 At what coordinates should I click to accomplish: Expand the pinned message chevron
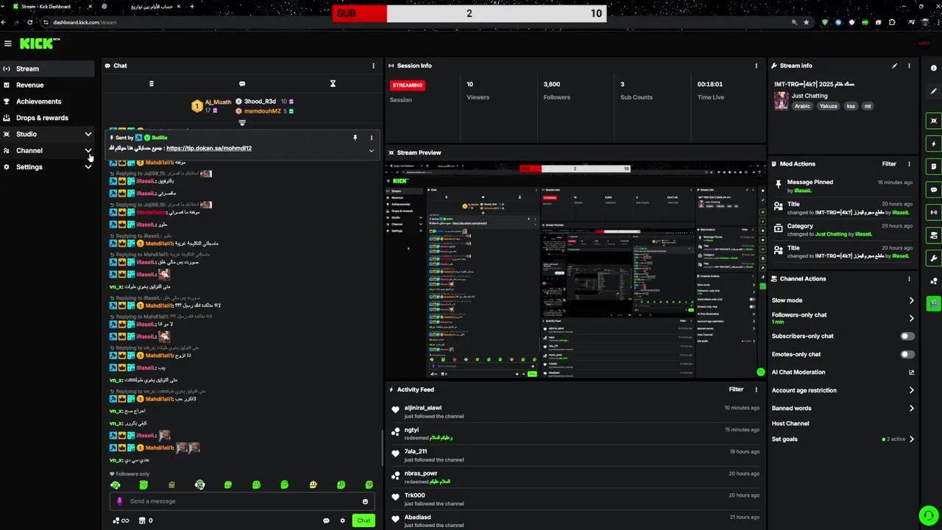point(371,151)
